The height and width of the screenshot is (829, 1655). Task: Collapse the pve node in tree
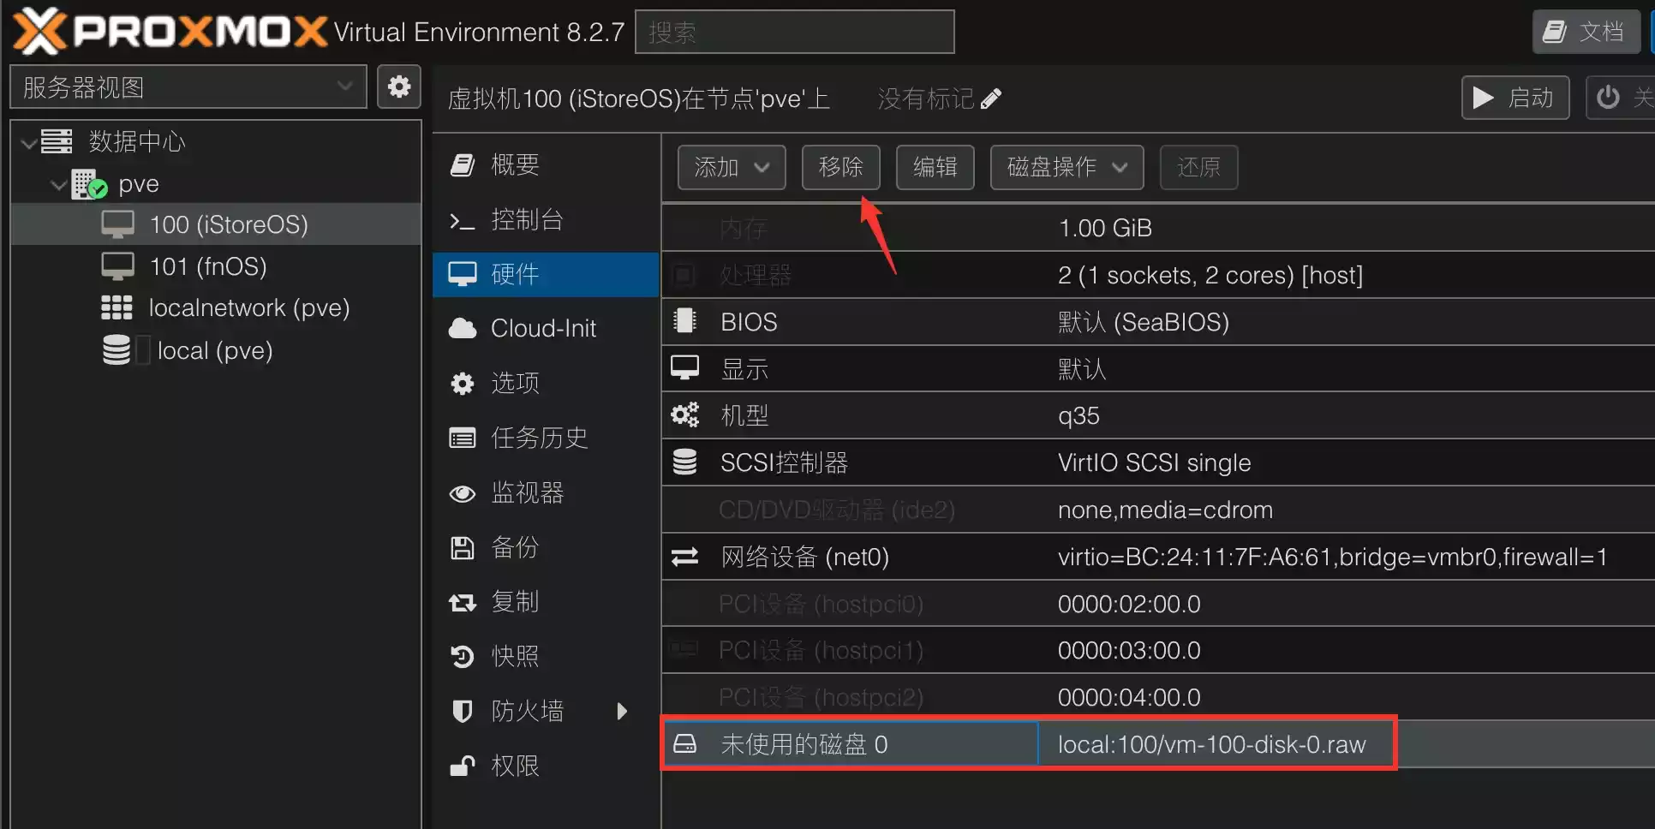click(x=58, y=184)
